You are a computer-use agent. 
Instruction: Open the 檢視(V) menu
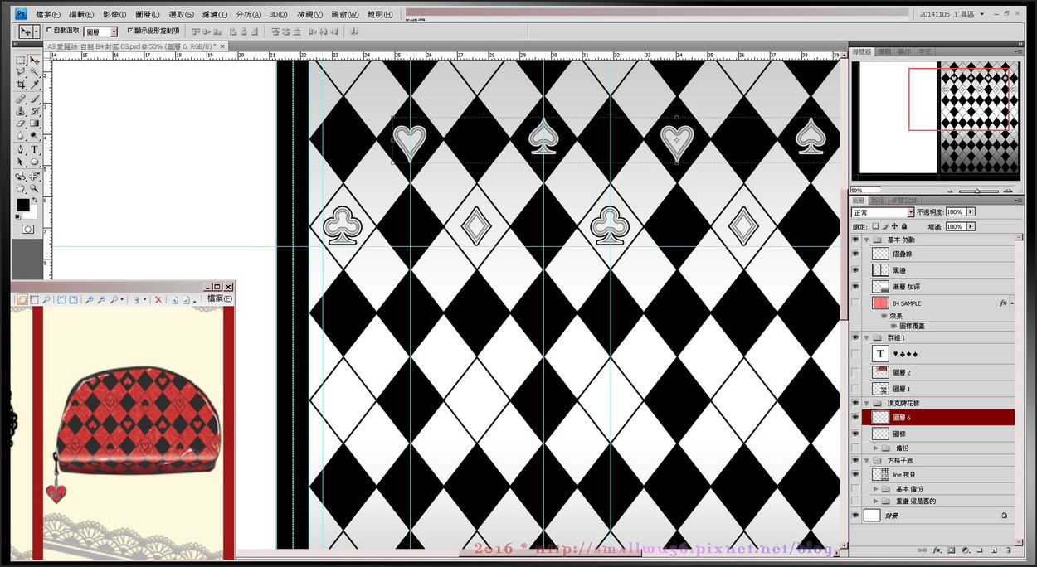point(312,14)
